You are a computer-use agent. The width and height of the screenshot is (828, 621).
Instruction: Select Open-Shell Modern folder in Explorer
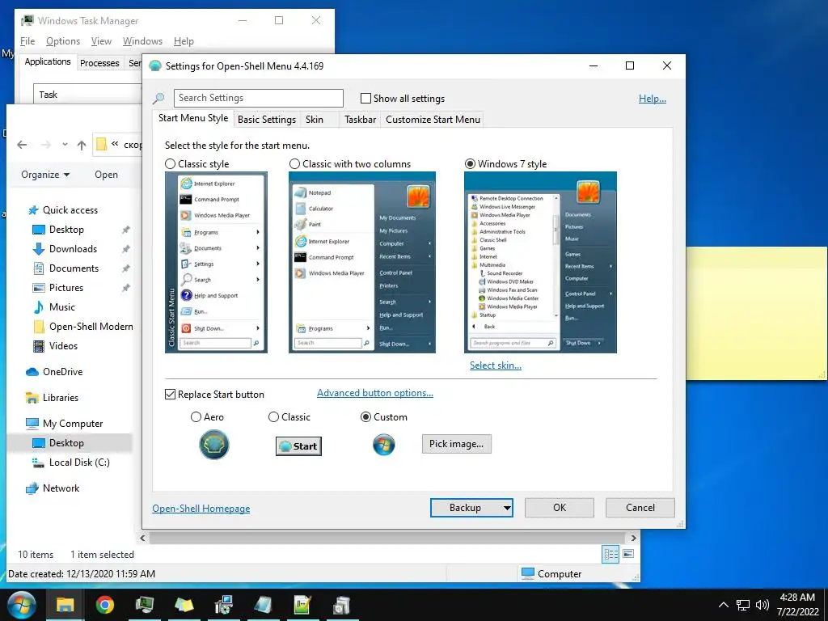point(83,327)
